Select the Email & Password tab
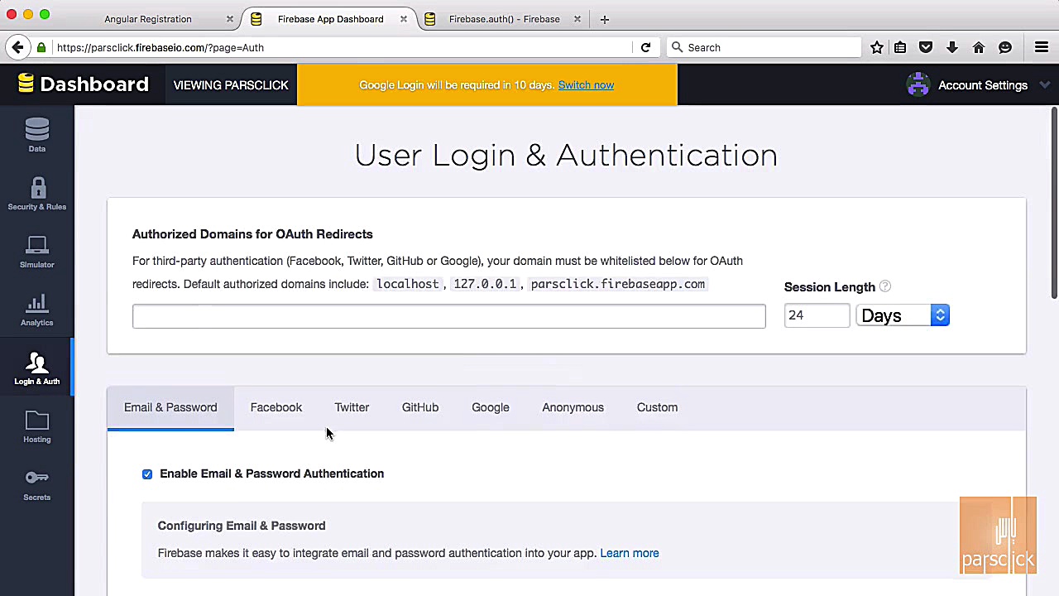 pyautogui.click(x=170, y=407)
